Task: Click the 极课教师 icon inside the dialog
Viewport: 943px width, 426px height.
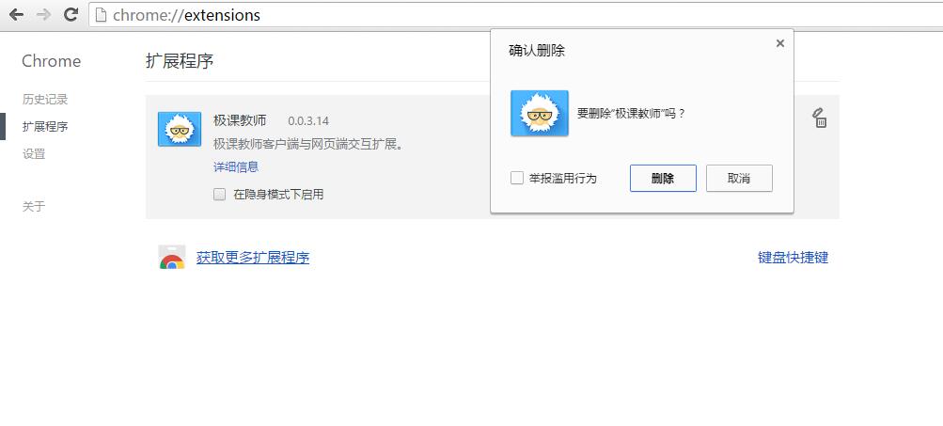Action: 540,113
